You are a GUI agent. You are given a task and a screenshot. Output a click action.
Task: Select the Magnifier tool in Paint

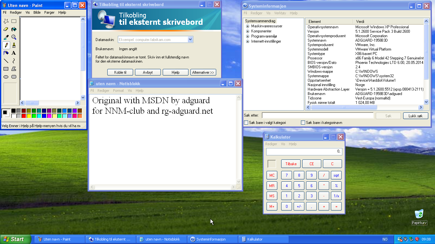pyautogui.click(x=14, y=37)
